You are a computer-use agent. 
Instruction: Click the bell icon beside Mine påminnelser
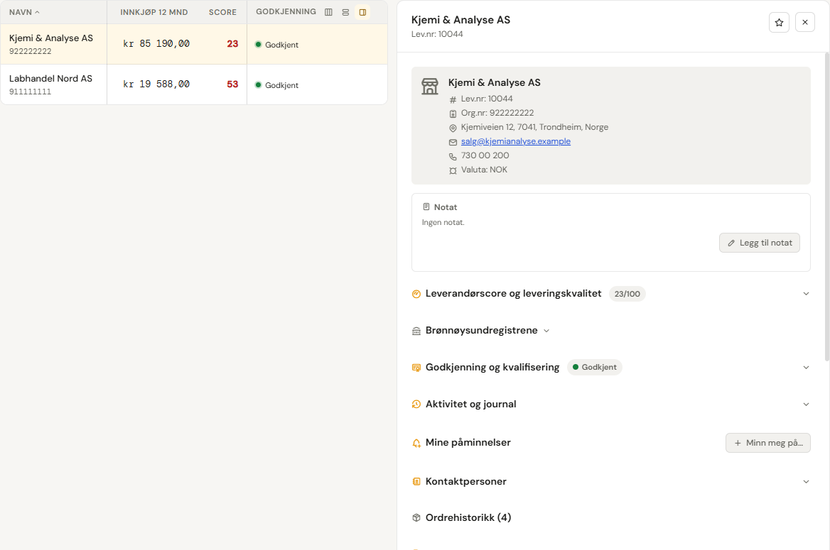pos(416,443)
